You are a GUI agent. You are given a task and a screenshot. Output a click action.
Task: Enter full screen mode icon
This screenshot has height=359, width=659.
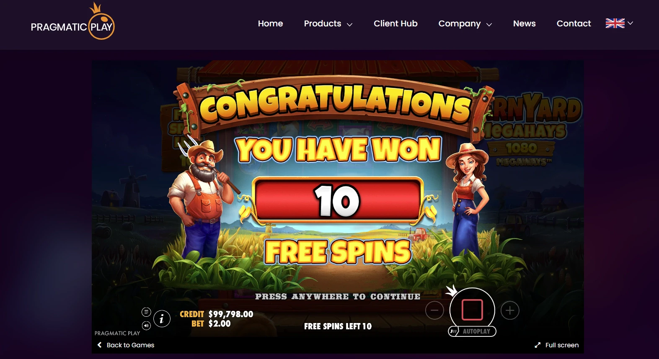[x=538, y=345]
